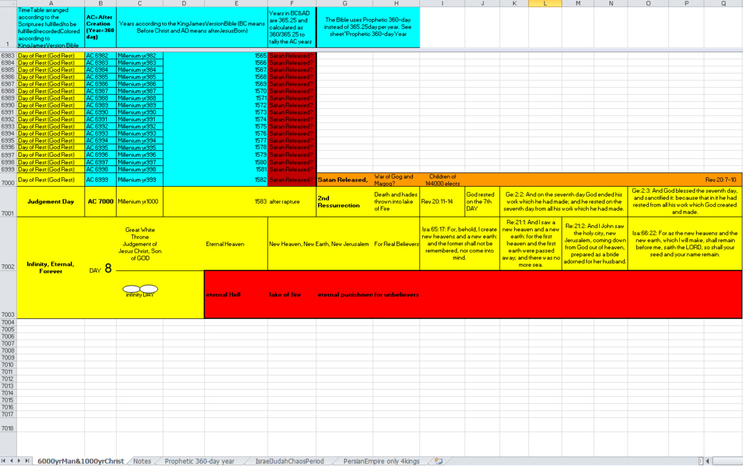
Task: Open the Notes sheet tab
Action: (142, 461)
